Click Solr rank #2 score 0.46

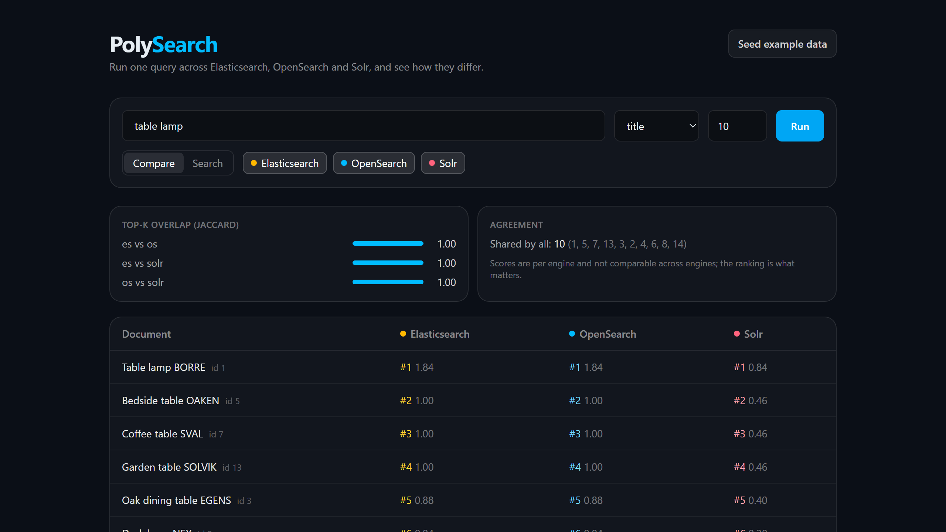pos(751,400)
